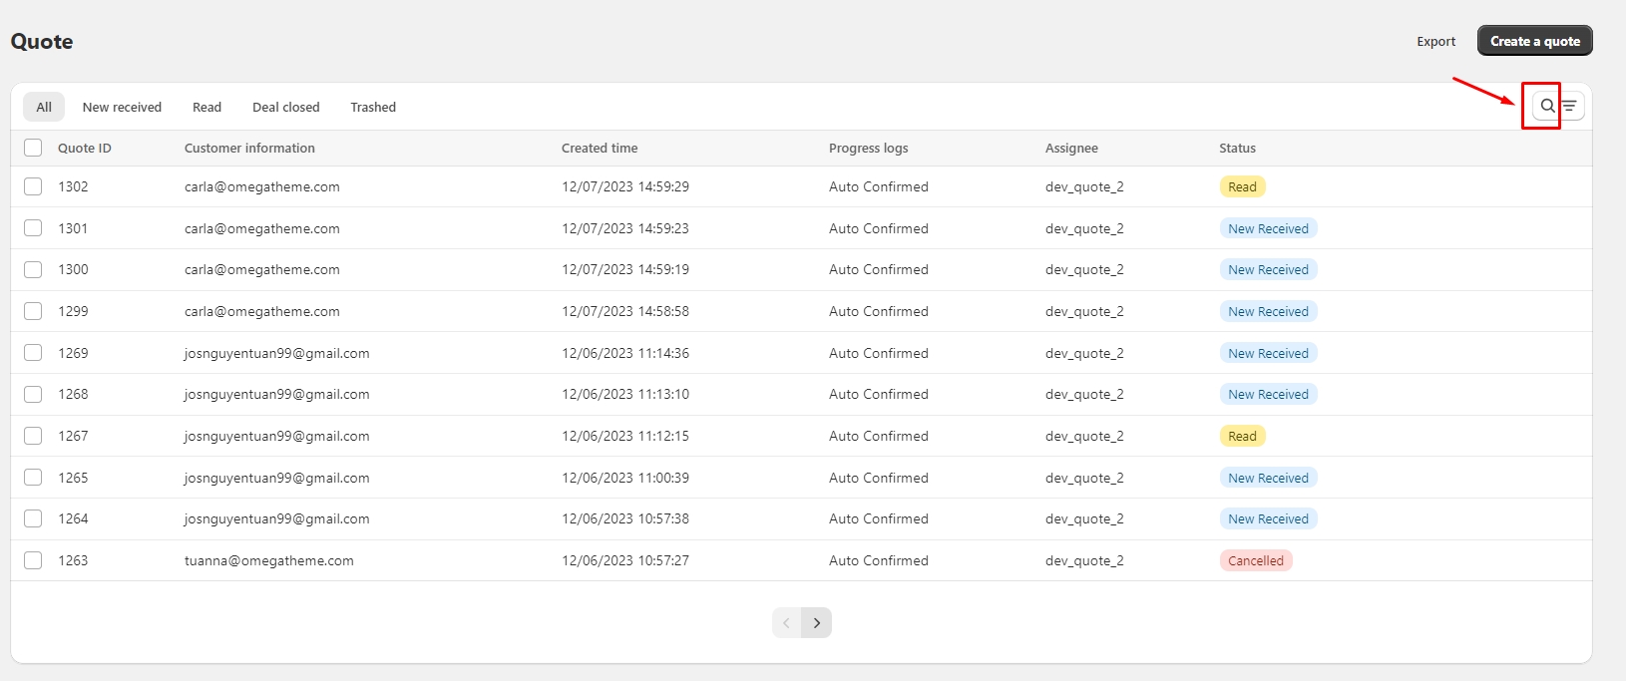Open the Deal closed tab
1626x681 pixels.
[x=285, y=107]
